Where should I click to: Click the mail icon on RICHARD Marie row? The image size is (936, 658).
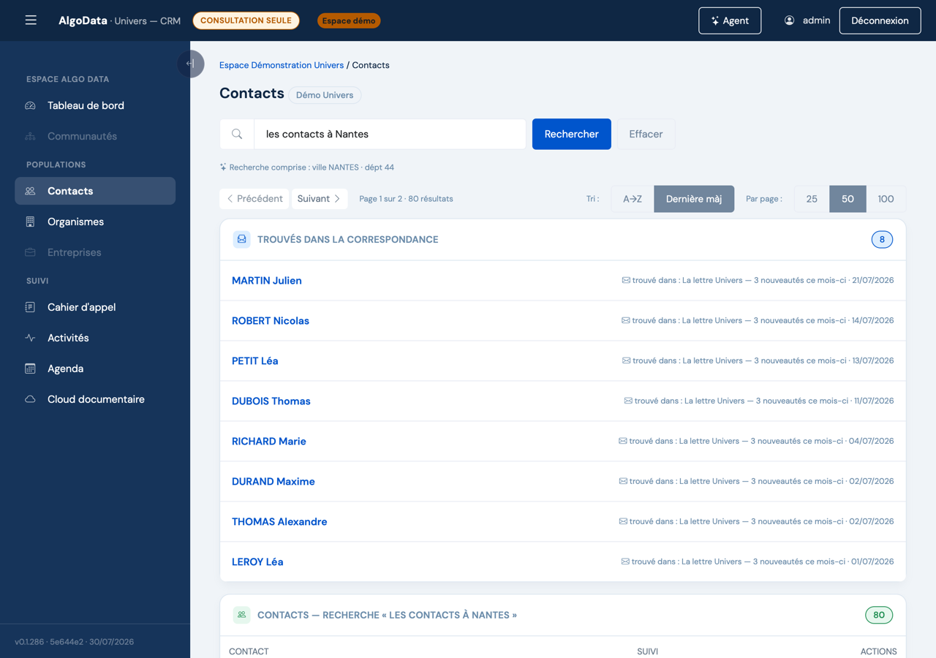click(623, 441)
